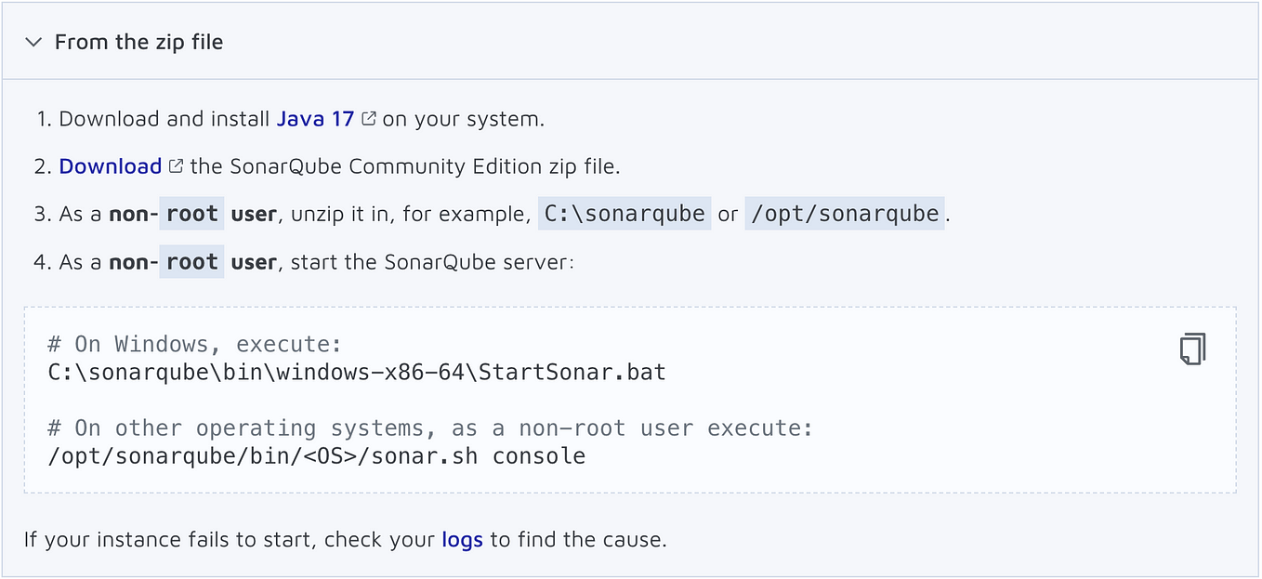Screen dimensions: 1262x579
Task: Collapse the 'From the zip file' chevron
Action: 33,42
